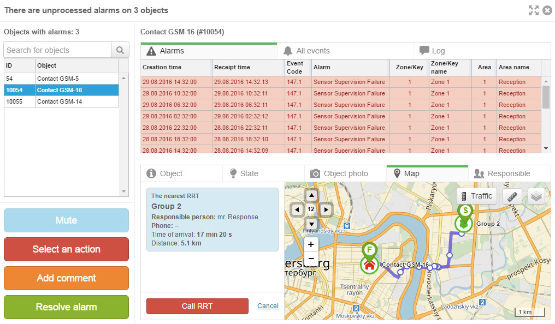This screenshot has width=555, height=324.
Task: Zoom in the map with plus
Action: pos(311,244)
